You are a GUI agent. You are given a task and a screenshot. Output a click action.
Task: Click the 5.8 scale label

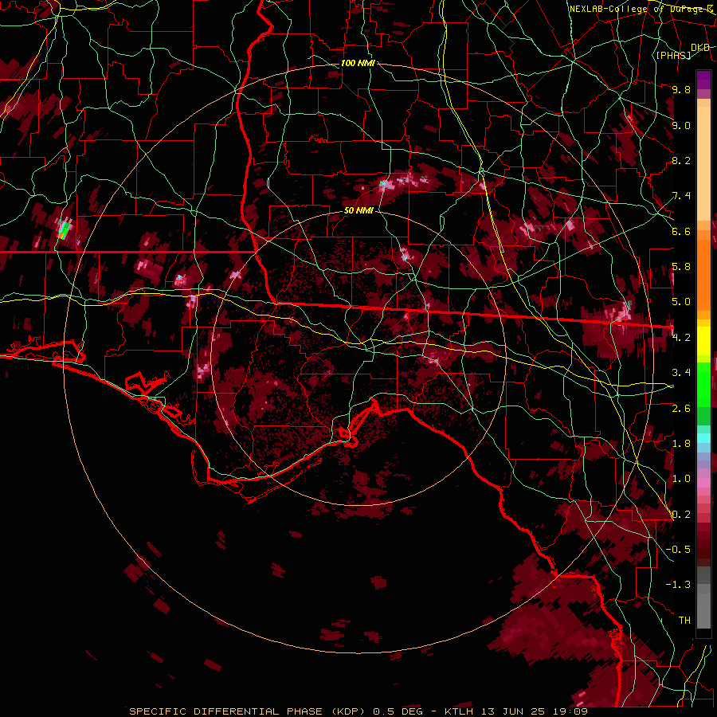(x=681, y=267)
